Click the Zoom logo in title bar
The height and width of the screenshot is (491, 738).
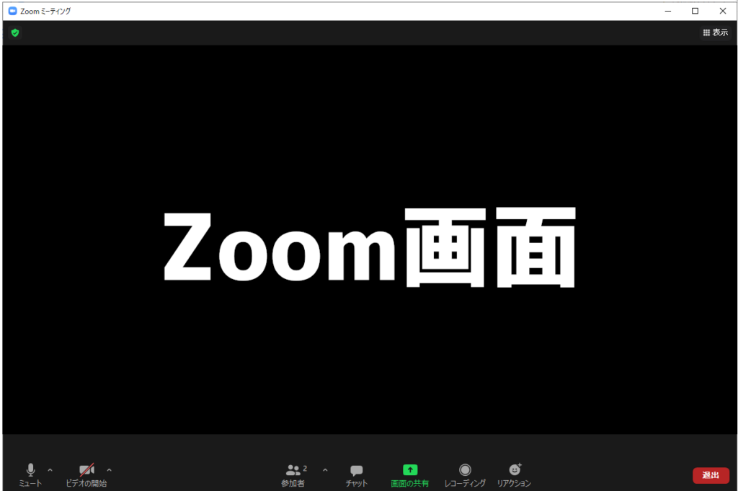coord(13,11)
